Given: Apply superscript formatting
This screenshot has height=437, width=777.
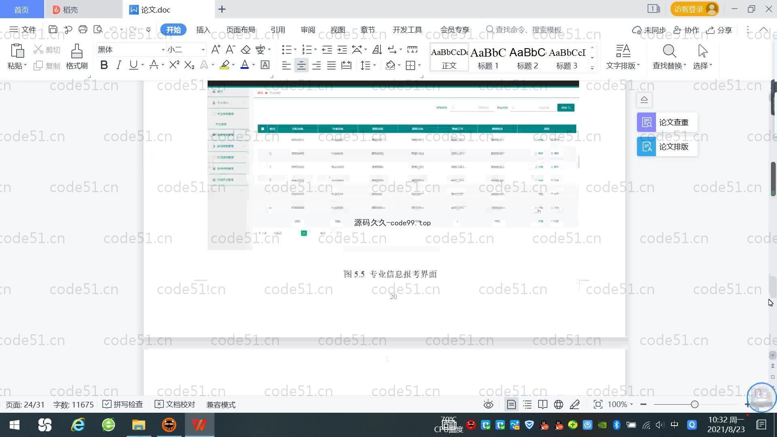Looking at the screenshot, I should click(x=174, y=65).
